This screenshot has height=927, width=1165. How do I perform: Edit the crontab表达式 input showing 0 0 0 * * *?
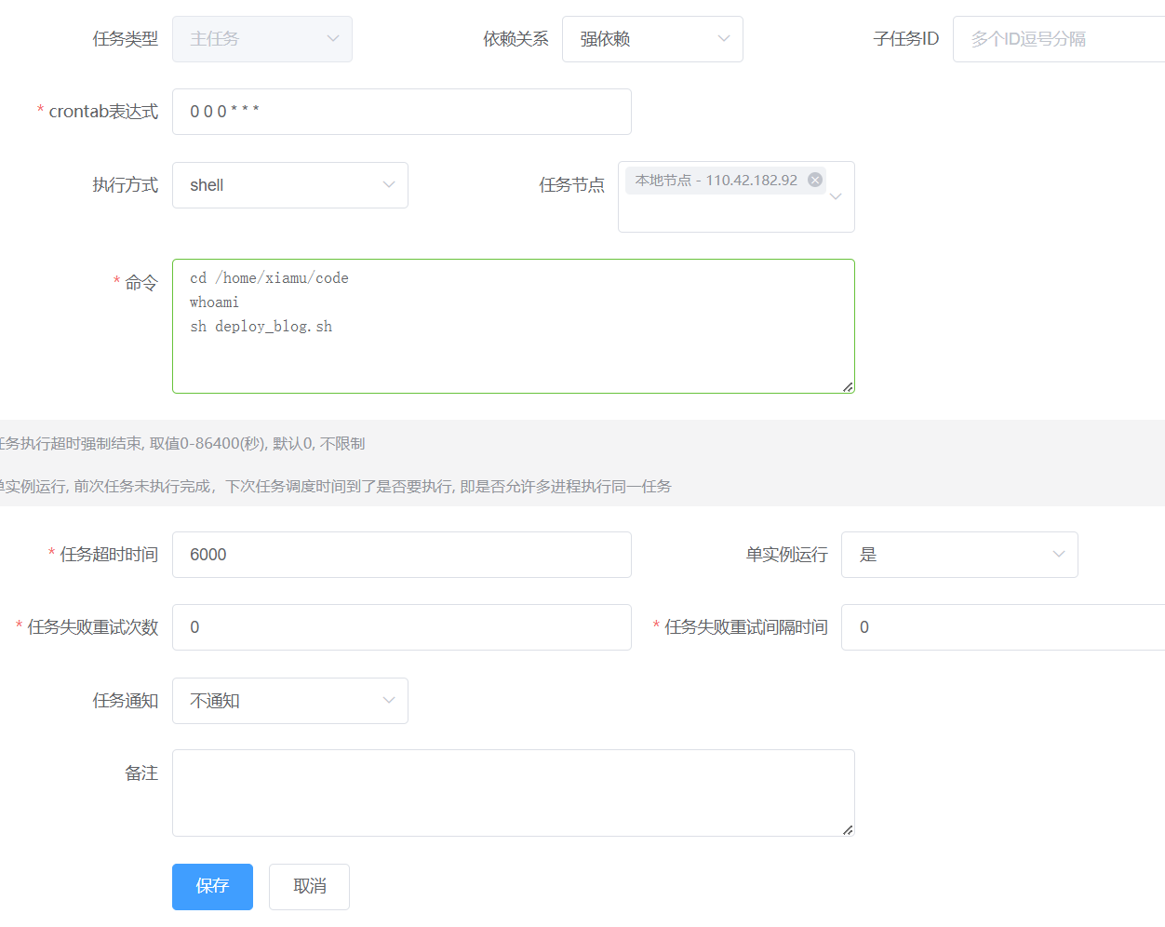400,111
